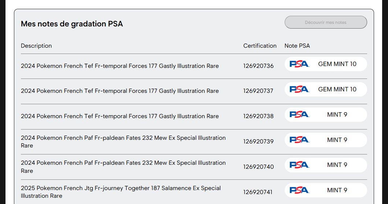Select the MINT 9 grade for 126920741

point(337,190)
